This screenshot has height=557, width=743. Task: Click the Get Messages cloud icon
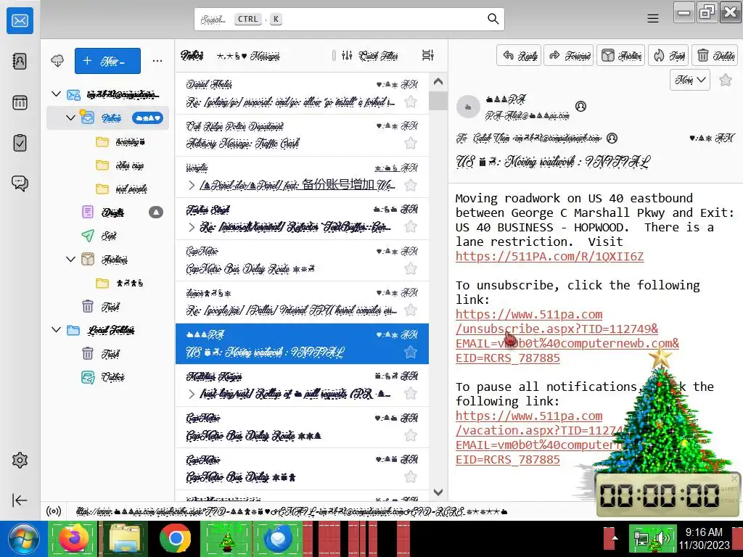click(57, 61)
